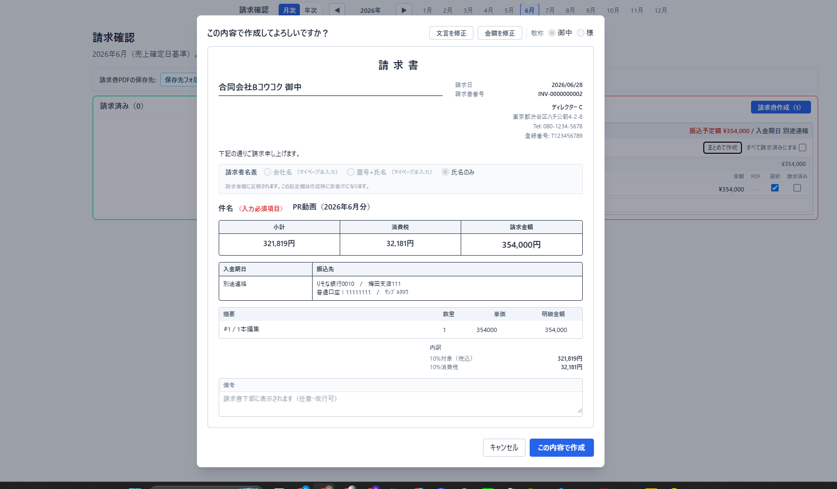Click the 金額を修正 button
The image size is (837, 489).
pyautogui.click(x=499, y=33)
